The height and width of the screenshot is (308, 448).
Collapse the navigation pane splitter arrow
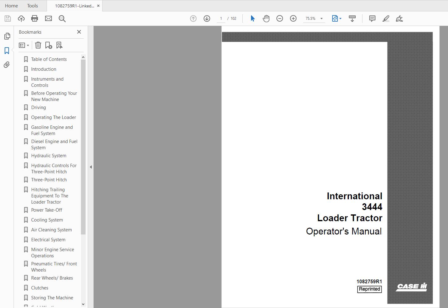91,167
